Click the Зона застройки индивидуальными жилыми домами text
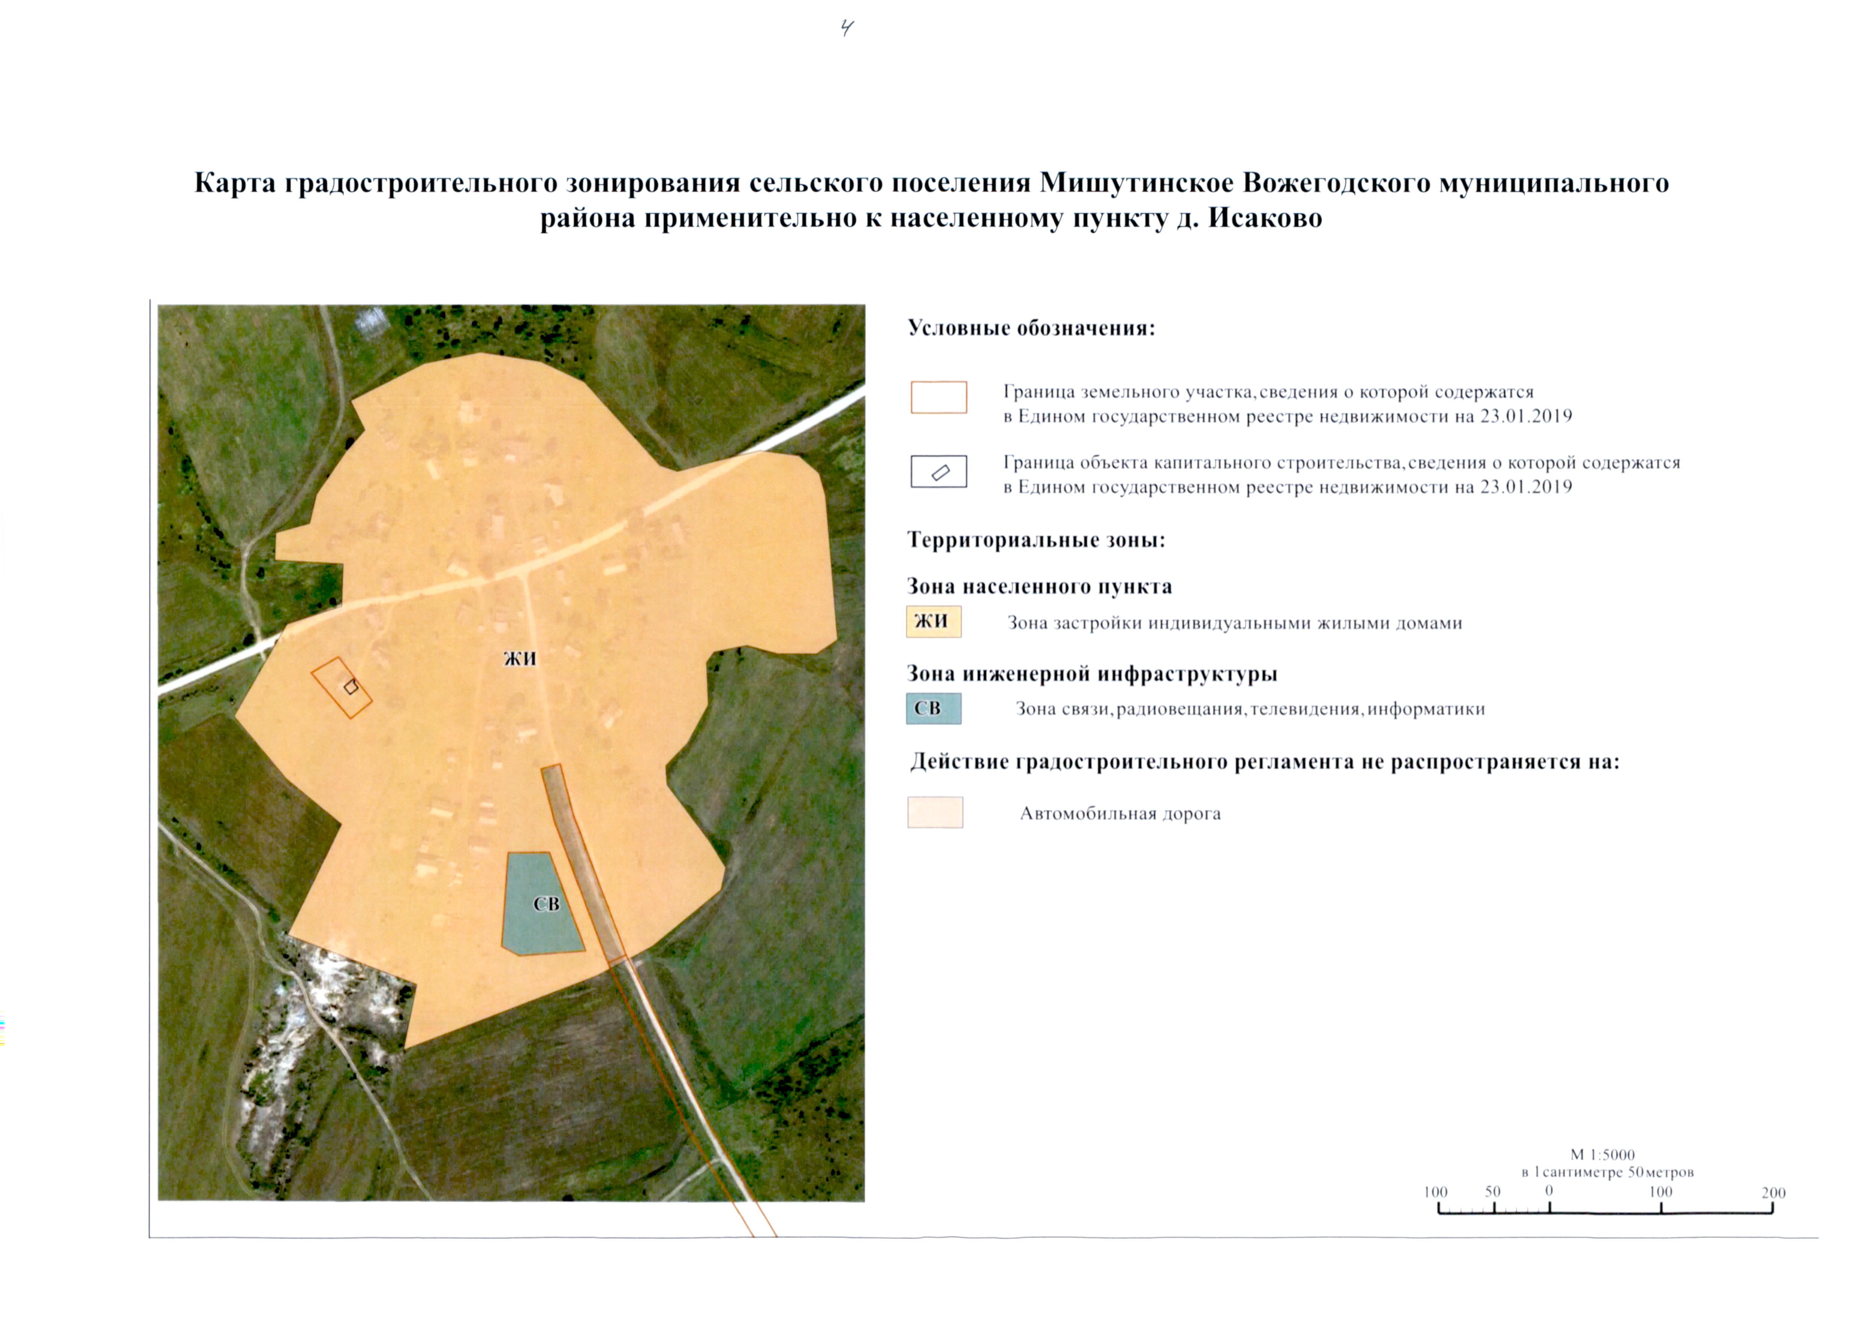 coord(1234,623)
